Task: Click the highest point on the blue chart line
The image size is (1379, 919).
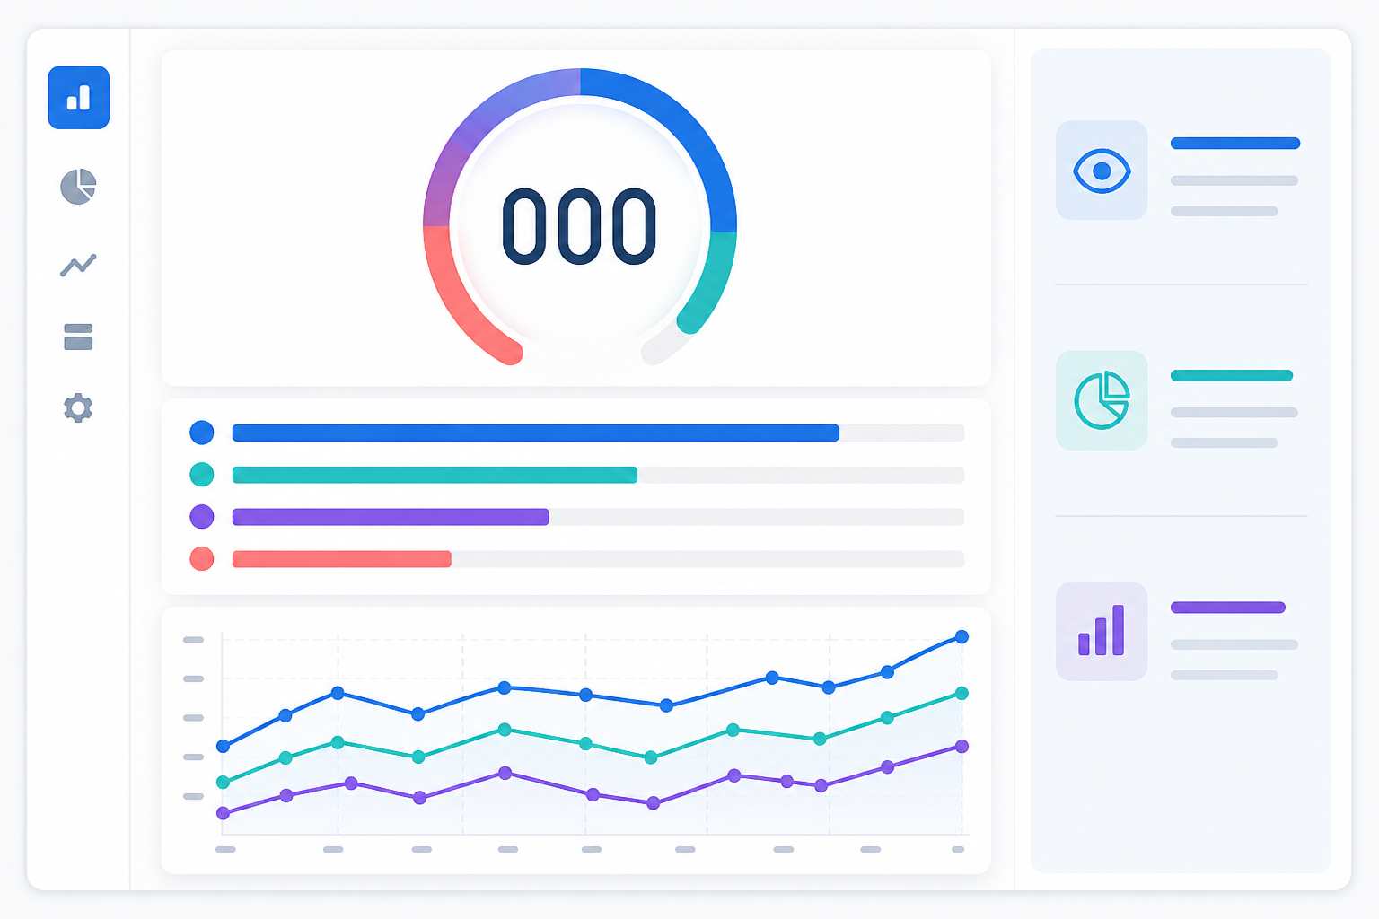Action: [x=962, y=637]
